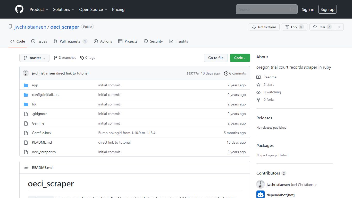
Task: Open the green Code dropdown
Action: pos(240,58)
